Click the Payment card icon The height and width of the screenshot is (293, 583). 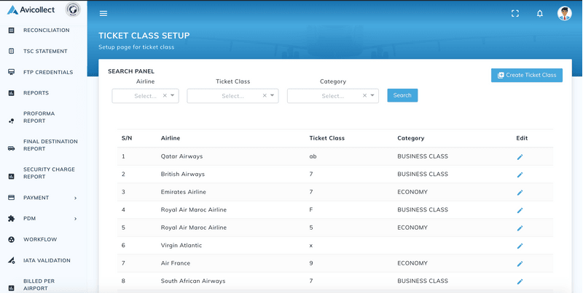tap(11, 198)
